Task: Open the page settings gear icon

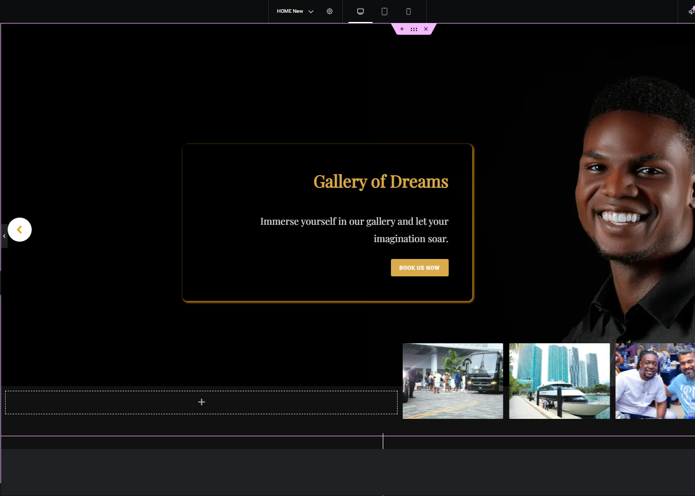Action: coord(330,11)
